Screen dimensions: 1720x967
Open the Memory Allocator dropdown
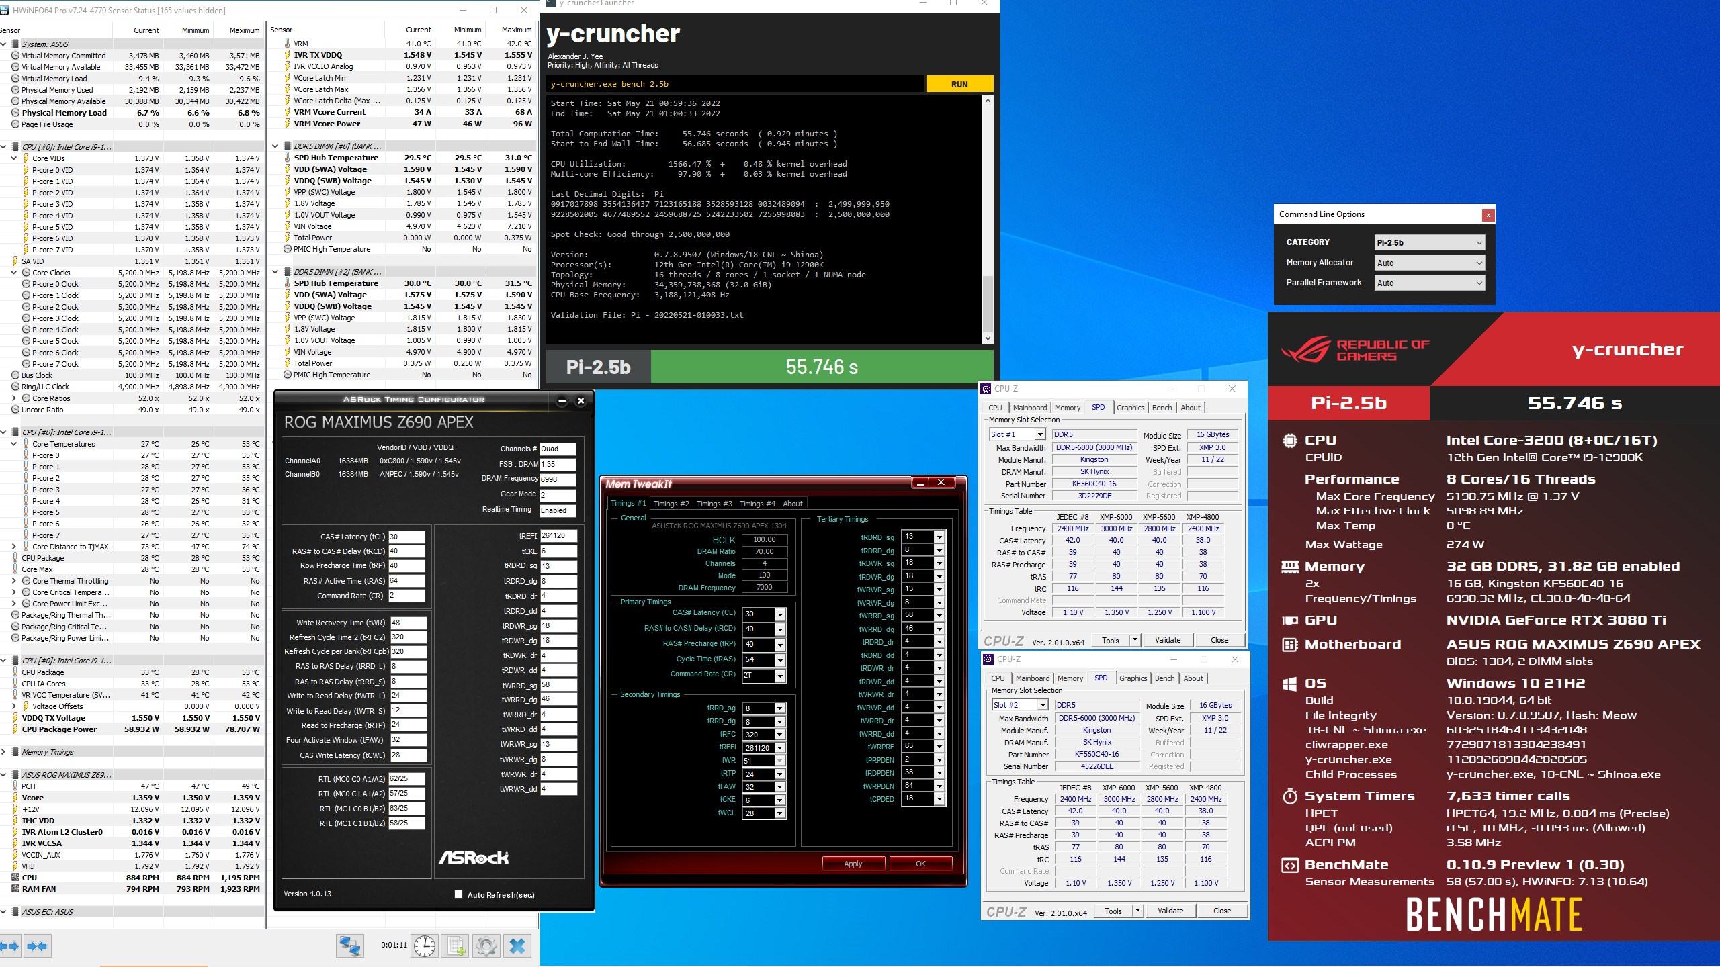1430,263
